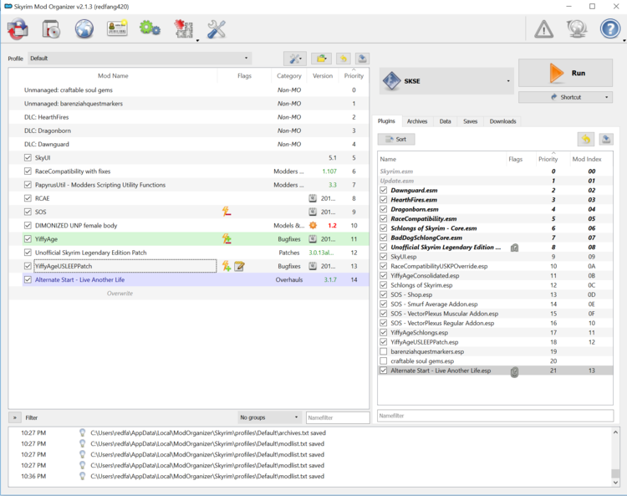Uncheck SOS - Shop.esp plugin

(x=384, y=294)
